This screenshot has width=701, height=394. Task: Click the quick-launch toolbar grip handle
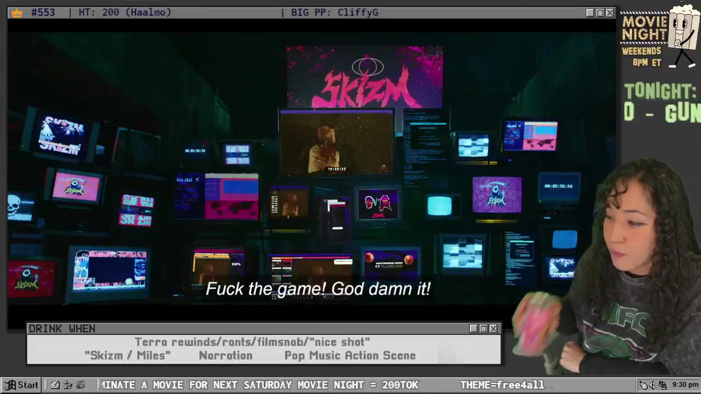pos(45,385)
